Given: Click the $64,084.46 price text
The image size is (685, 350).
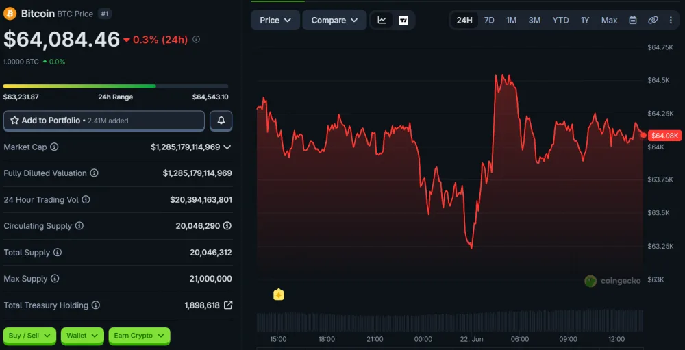Looking at the screenshot, I should pos(62,39).
